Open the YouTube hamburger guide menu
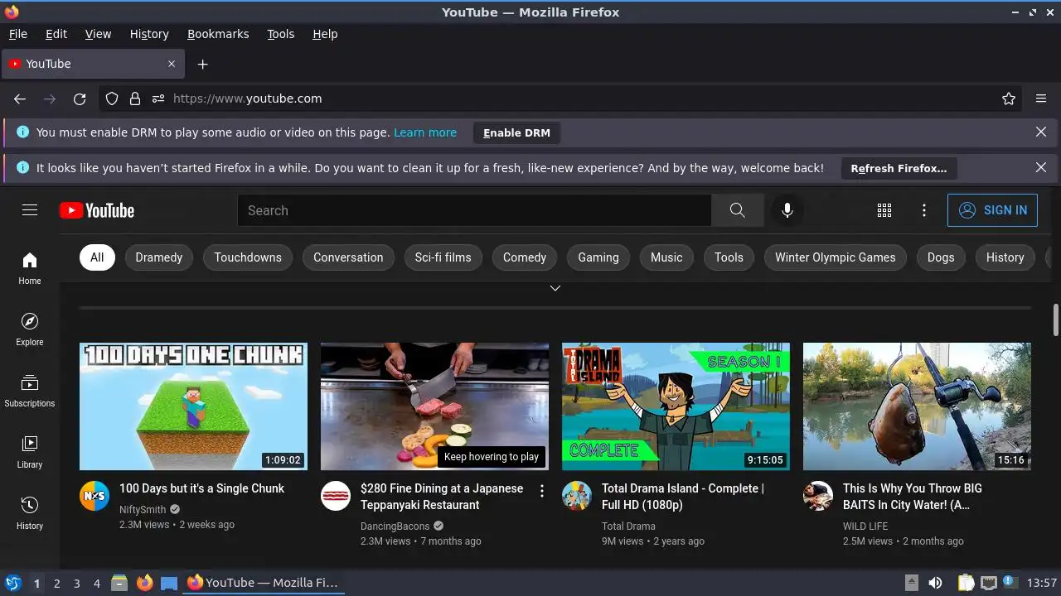Viewport: 1061px width, 596px height. [30, 210]
